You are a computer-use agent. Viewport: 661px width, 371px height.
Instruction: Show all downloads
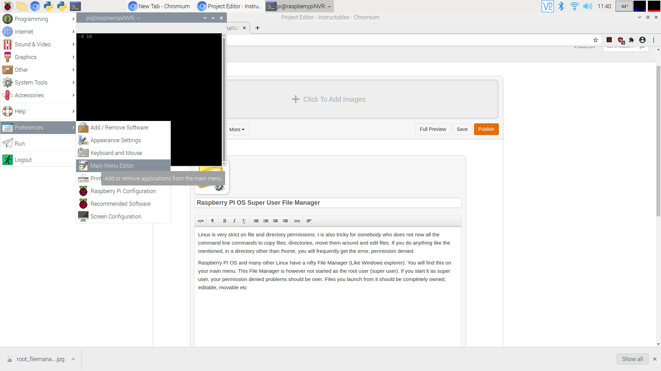[x=632, y=359]
